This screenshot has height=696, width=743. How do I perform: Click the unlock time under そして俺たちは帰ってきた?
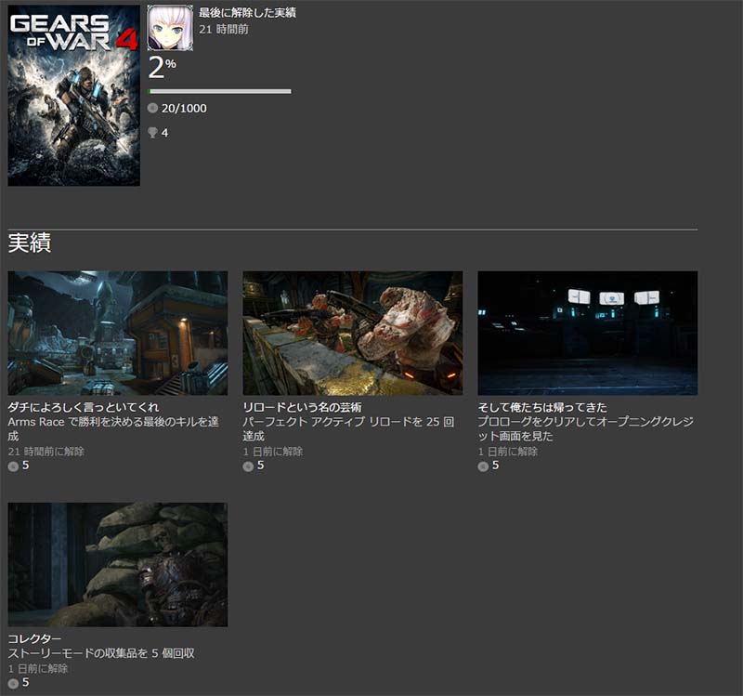(508, 452)
